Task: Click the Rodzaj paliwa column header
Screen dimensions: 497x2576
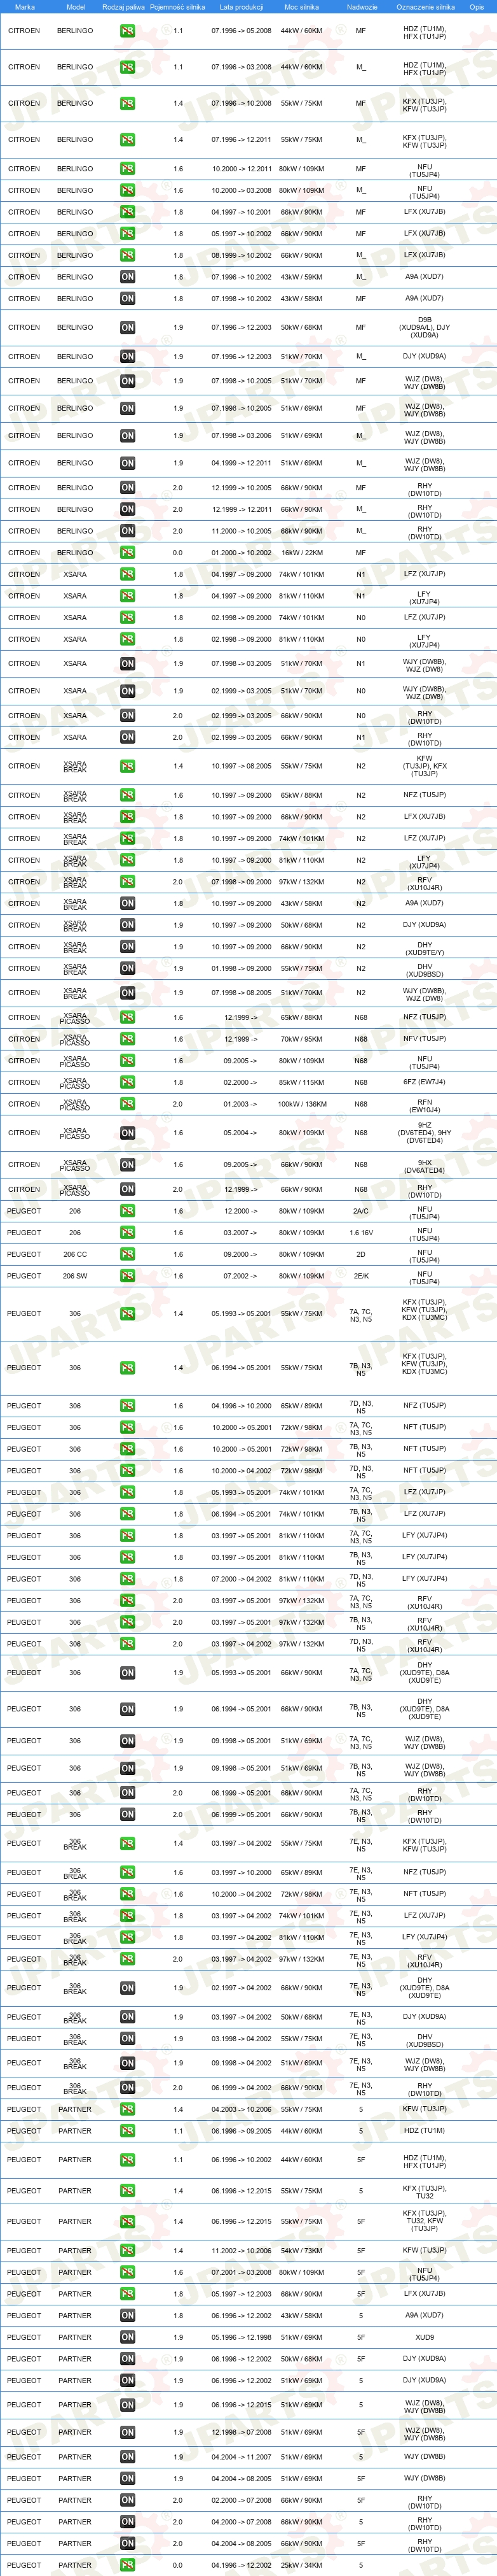Action: pos(124,7)
